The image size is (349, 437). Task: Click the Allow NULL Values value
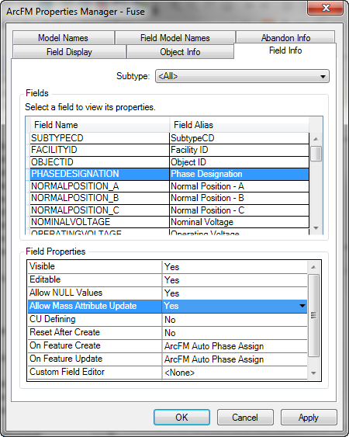(234, 293)
